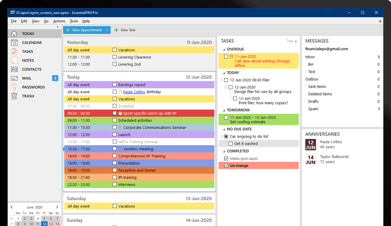The image size is (391, 226).
Task: Go to previous month in mini calendar
Action: [12, 207]
